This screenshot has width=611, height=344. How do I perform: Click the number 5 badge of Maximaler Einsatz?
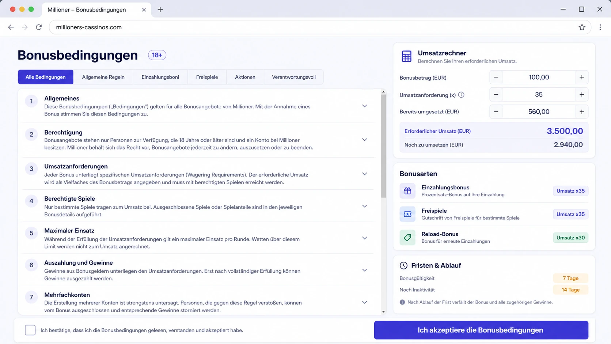click(31, 233)
